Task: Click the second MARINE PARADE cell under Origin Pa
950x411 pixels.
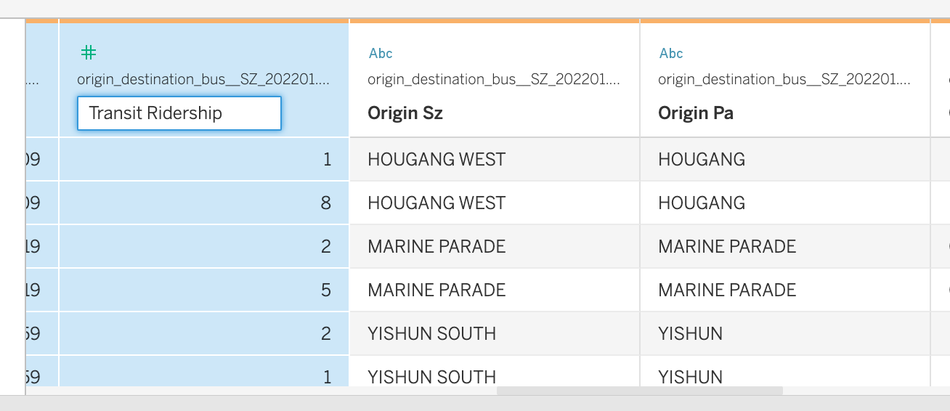Action: (727, 290)
